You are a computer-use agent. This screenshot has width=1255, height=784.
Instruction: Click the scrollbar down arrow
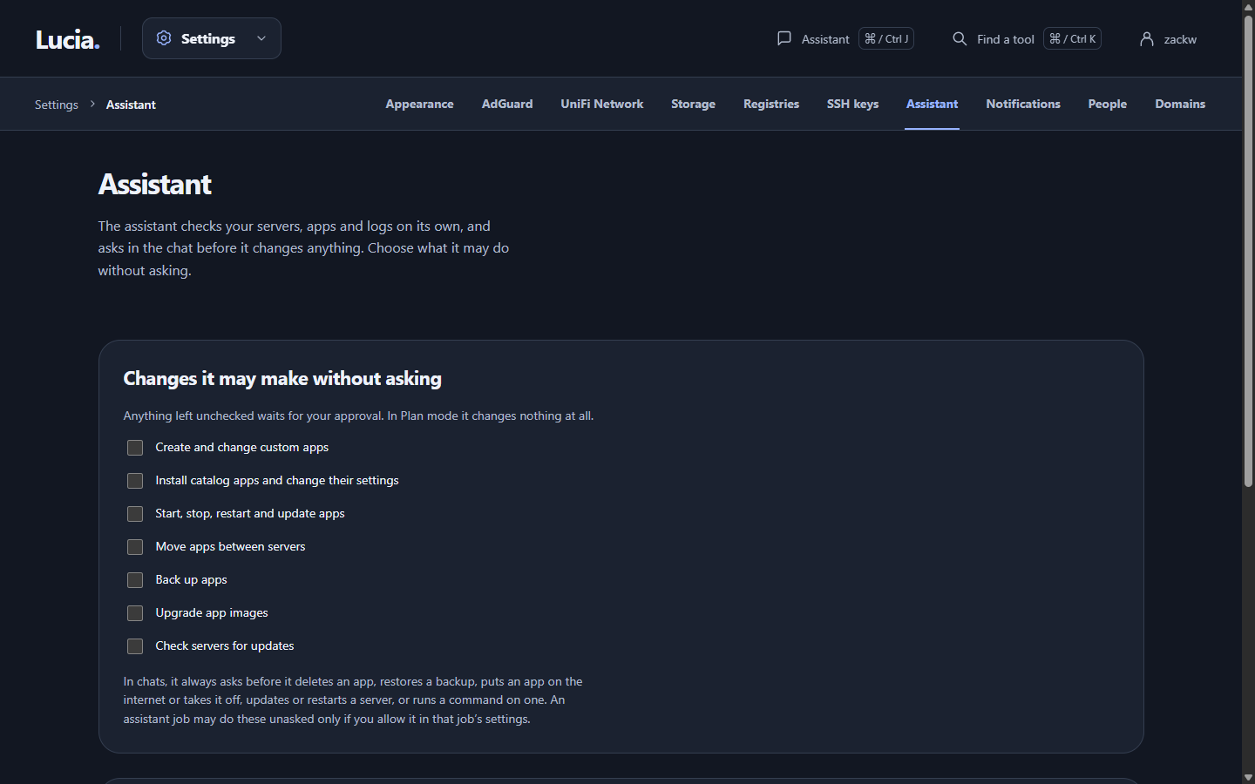click(x=1248, y=777)
